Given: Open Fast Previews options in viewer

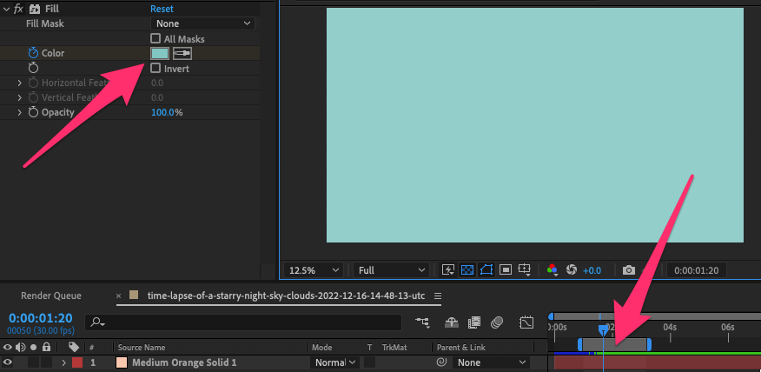Looking at the screenshot, I should point(448,270).
